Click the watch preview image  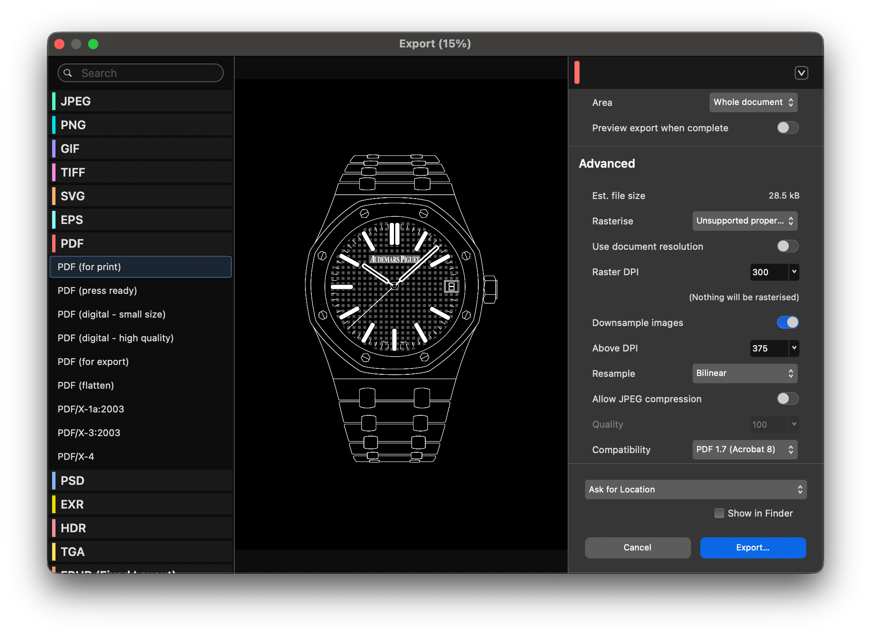tap(401, 308)
